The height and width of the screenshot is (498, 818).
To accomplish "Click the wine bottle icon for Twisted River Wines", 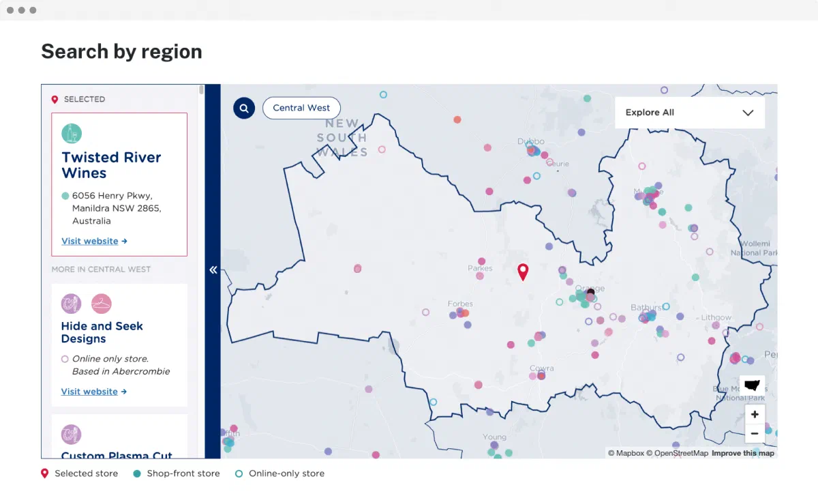I will 72,133.
